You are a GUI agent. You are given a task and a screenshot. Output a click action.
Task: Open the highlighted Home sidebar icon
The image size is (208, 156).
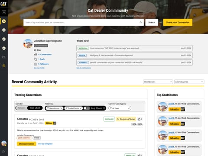click(x=4, y=21)
